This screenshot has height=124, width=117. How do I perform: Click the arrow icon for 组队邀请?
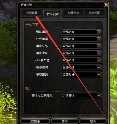99,32
